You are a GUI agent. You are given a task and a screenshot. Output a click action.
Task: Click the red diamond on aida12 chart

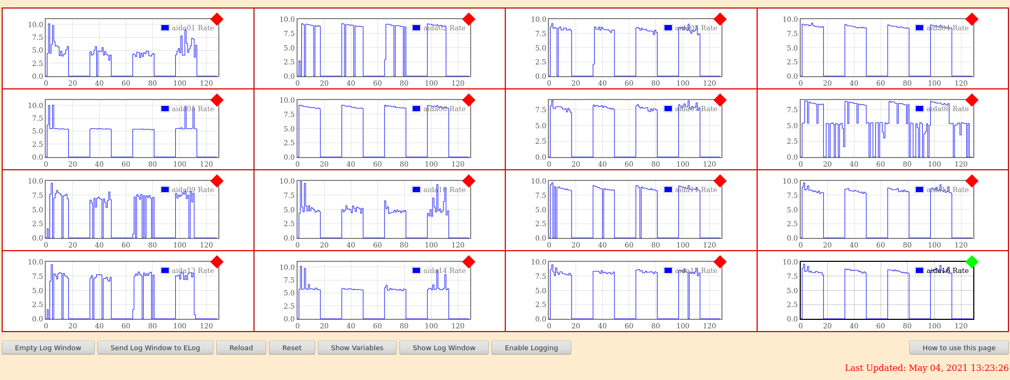point(972,181)
